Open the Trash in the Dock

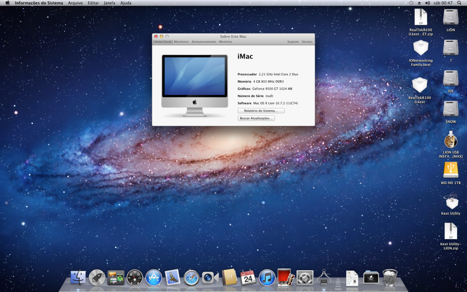[x=389, y=278]
